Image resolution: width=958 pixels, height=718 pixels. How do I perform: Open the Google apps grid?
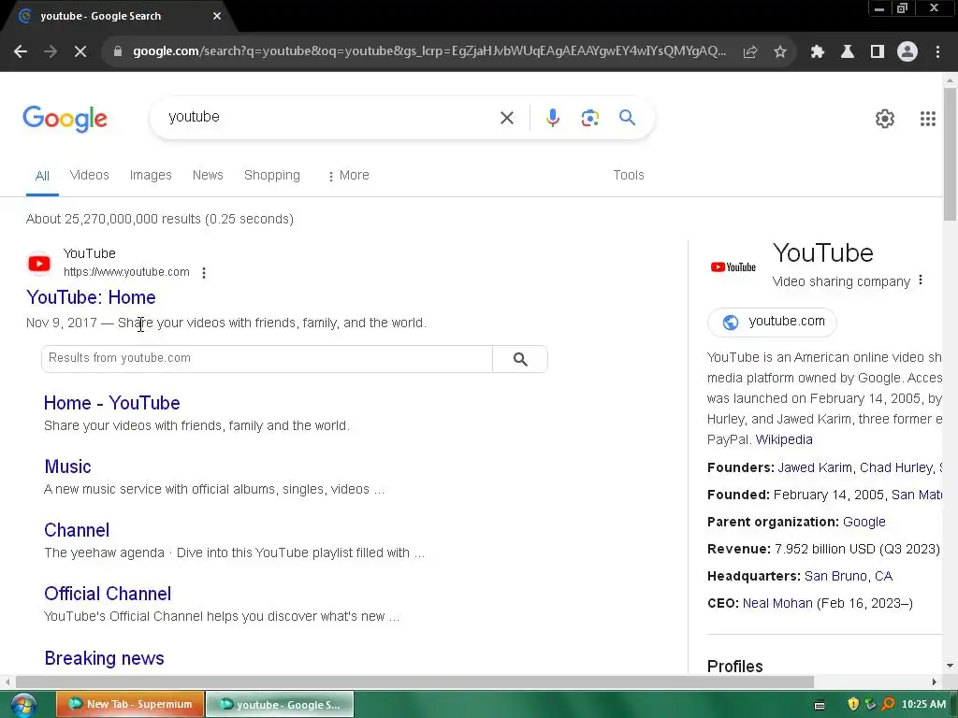pyautogui.click(x=928, y=119)
